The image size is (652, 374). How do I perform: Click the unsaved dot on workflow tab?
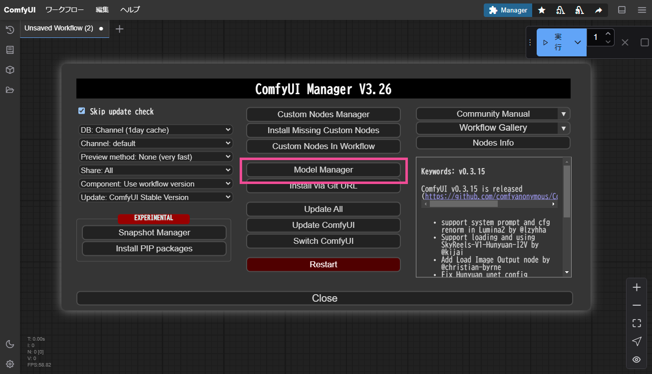tap(101, 28)
